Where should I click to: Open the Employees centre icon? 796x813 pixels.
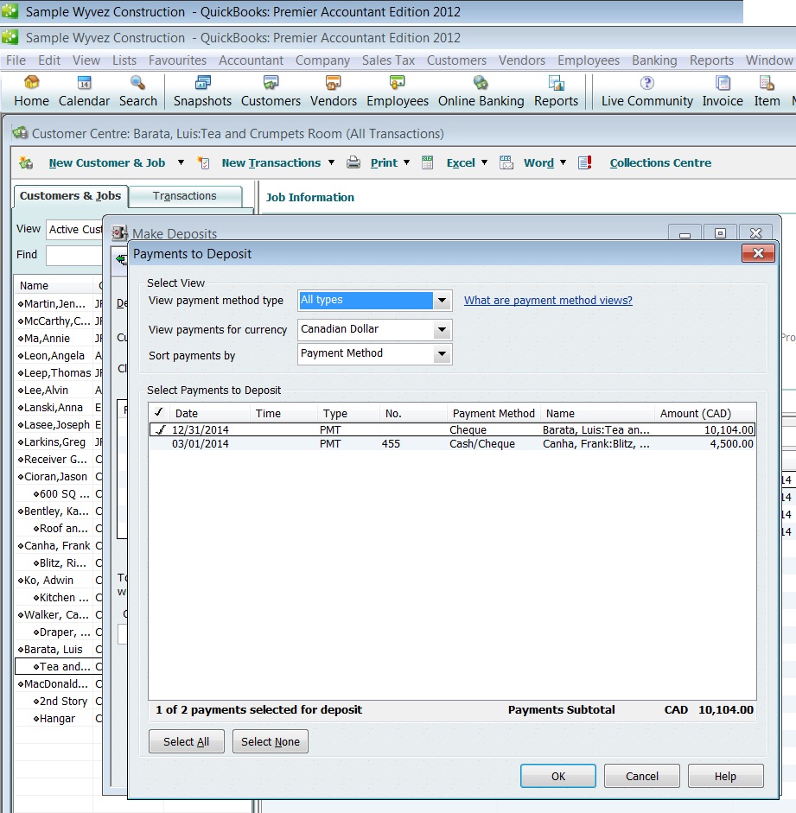(397, 91)
